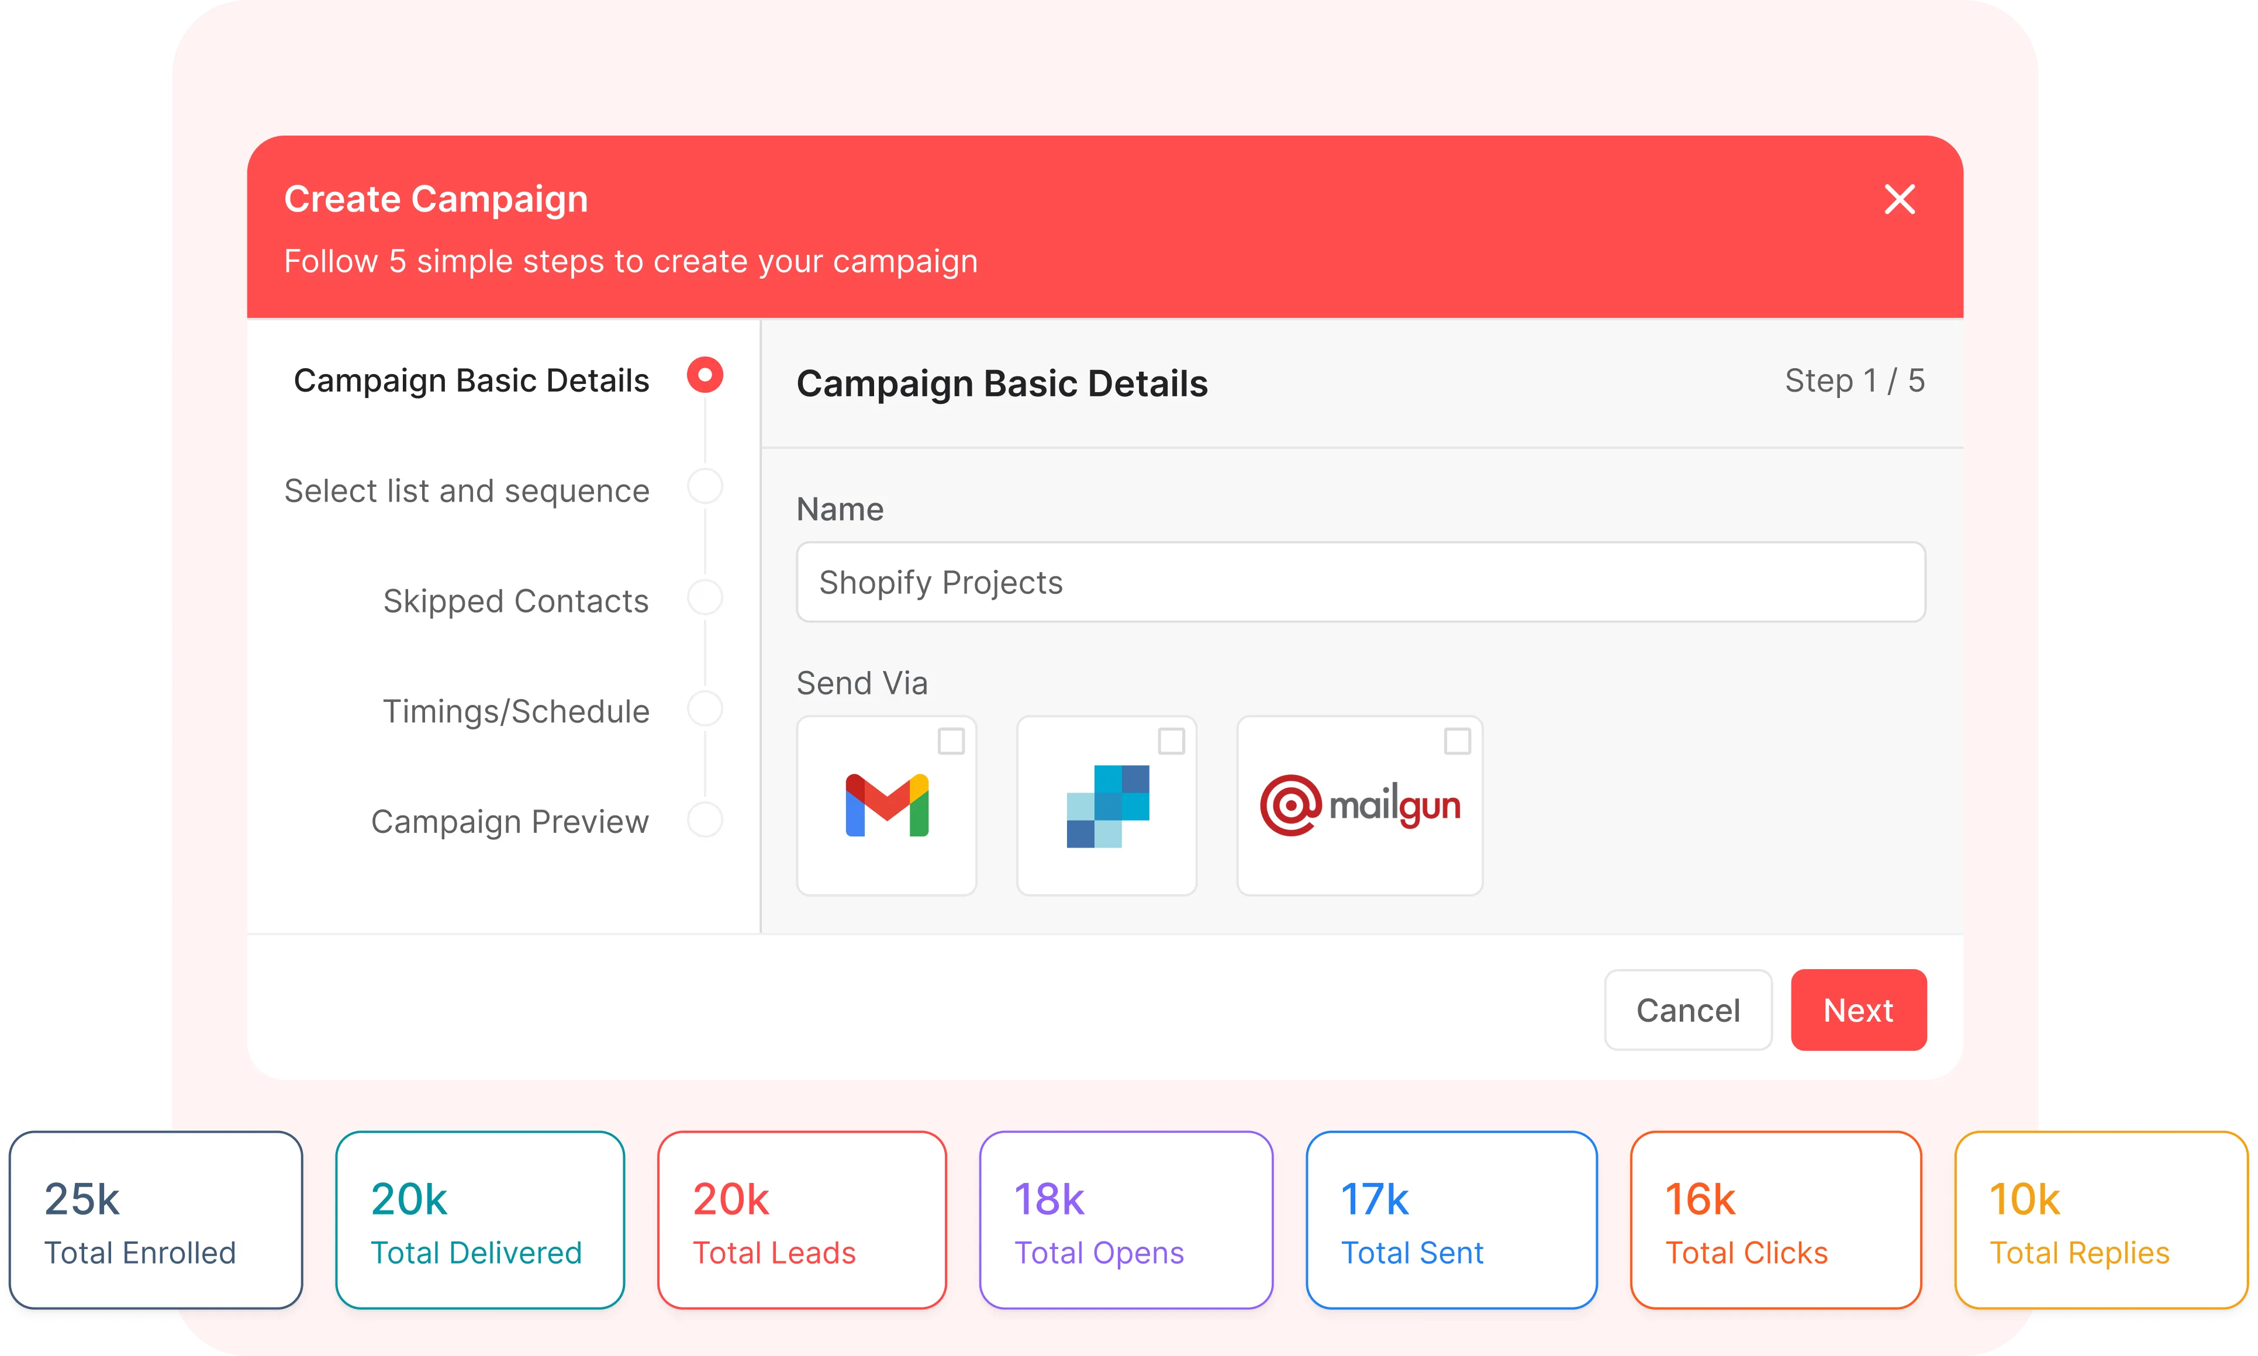
Task: Tick the Mailgun card checkbox
Action: [x=1458, y=741]
